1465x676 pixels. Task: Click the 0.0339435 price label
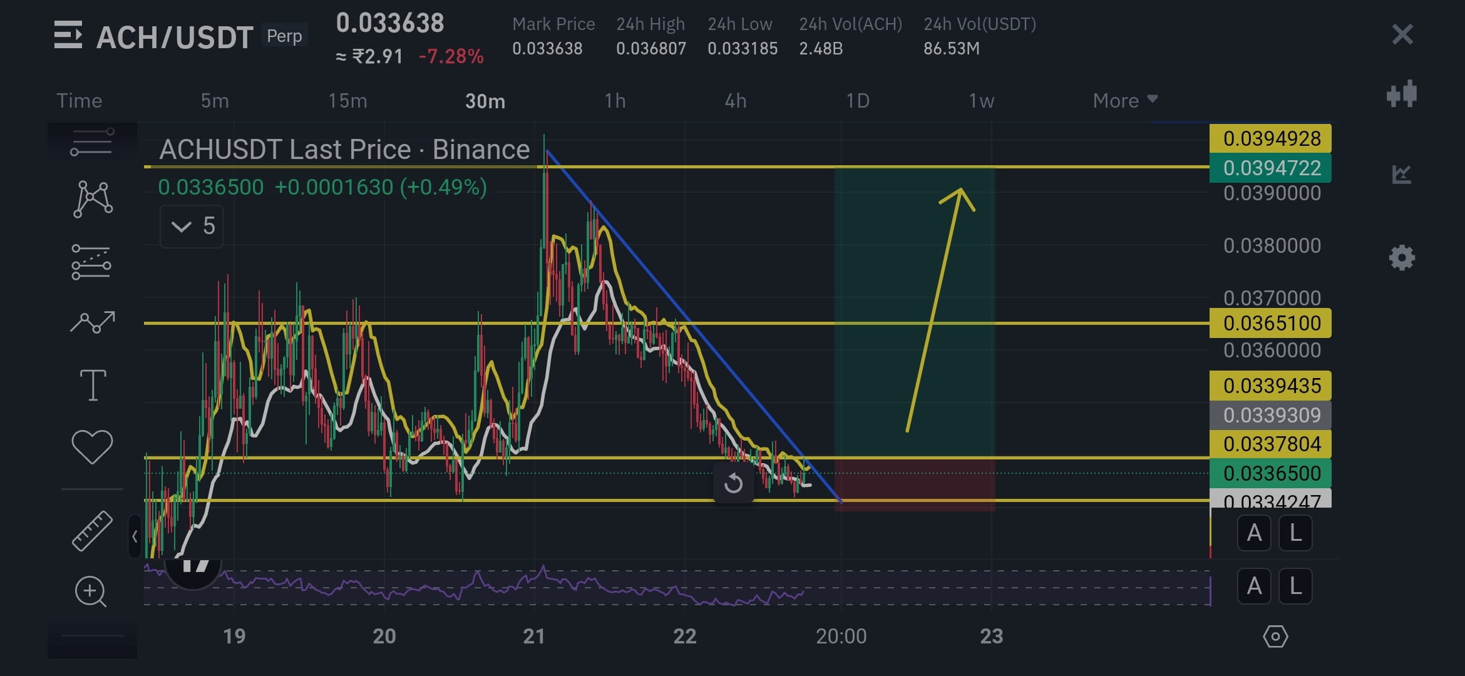coord(1270,386)
